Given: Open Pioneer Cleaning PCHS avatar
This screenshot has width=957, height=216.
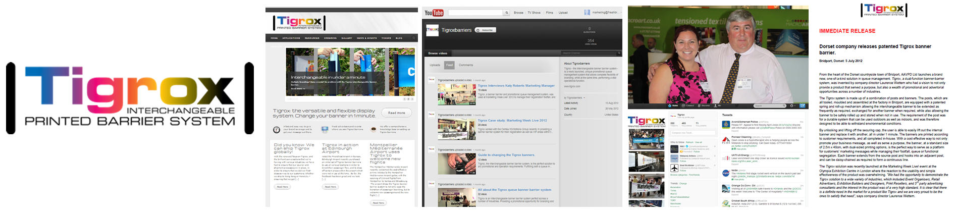Looking at the screenshot, I should tap(726, 140).
